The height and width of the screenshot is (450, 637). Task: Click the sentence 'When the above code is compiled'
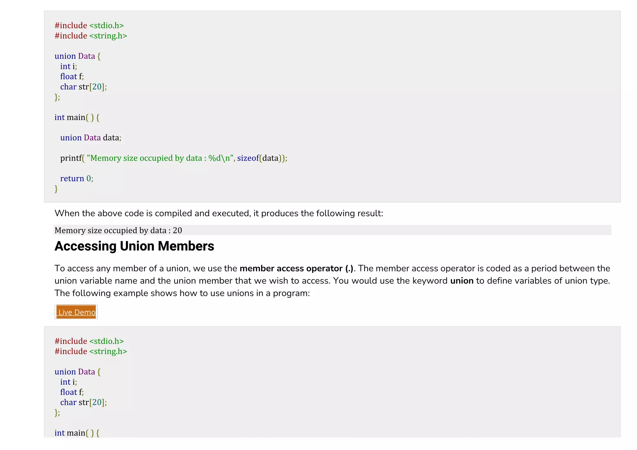click(219, 213)
